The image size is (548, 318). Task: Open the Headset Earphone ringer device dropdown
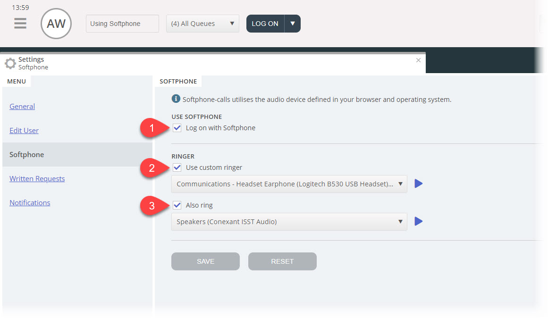pos(289,184)
